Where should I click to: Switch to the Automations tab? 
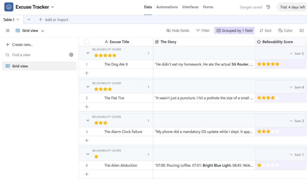[167, 7]
